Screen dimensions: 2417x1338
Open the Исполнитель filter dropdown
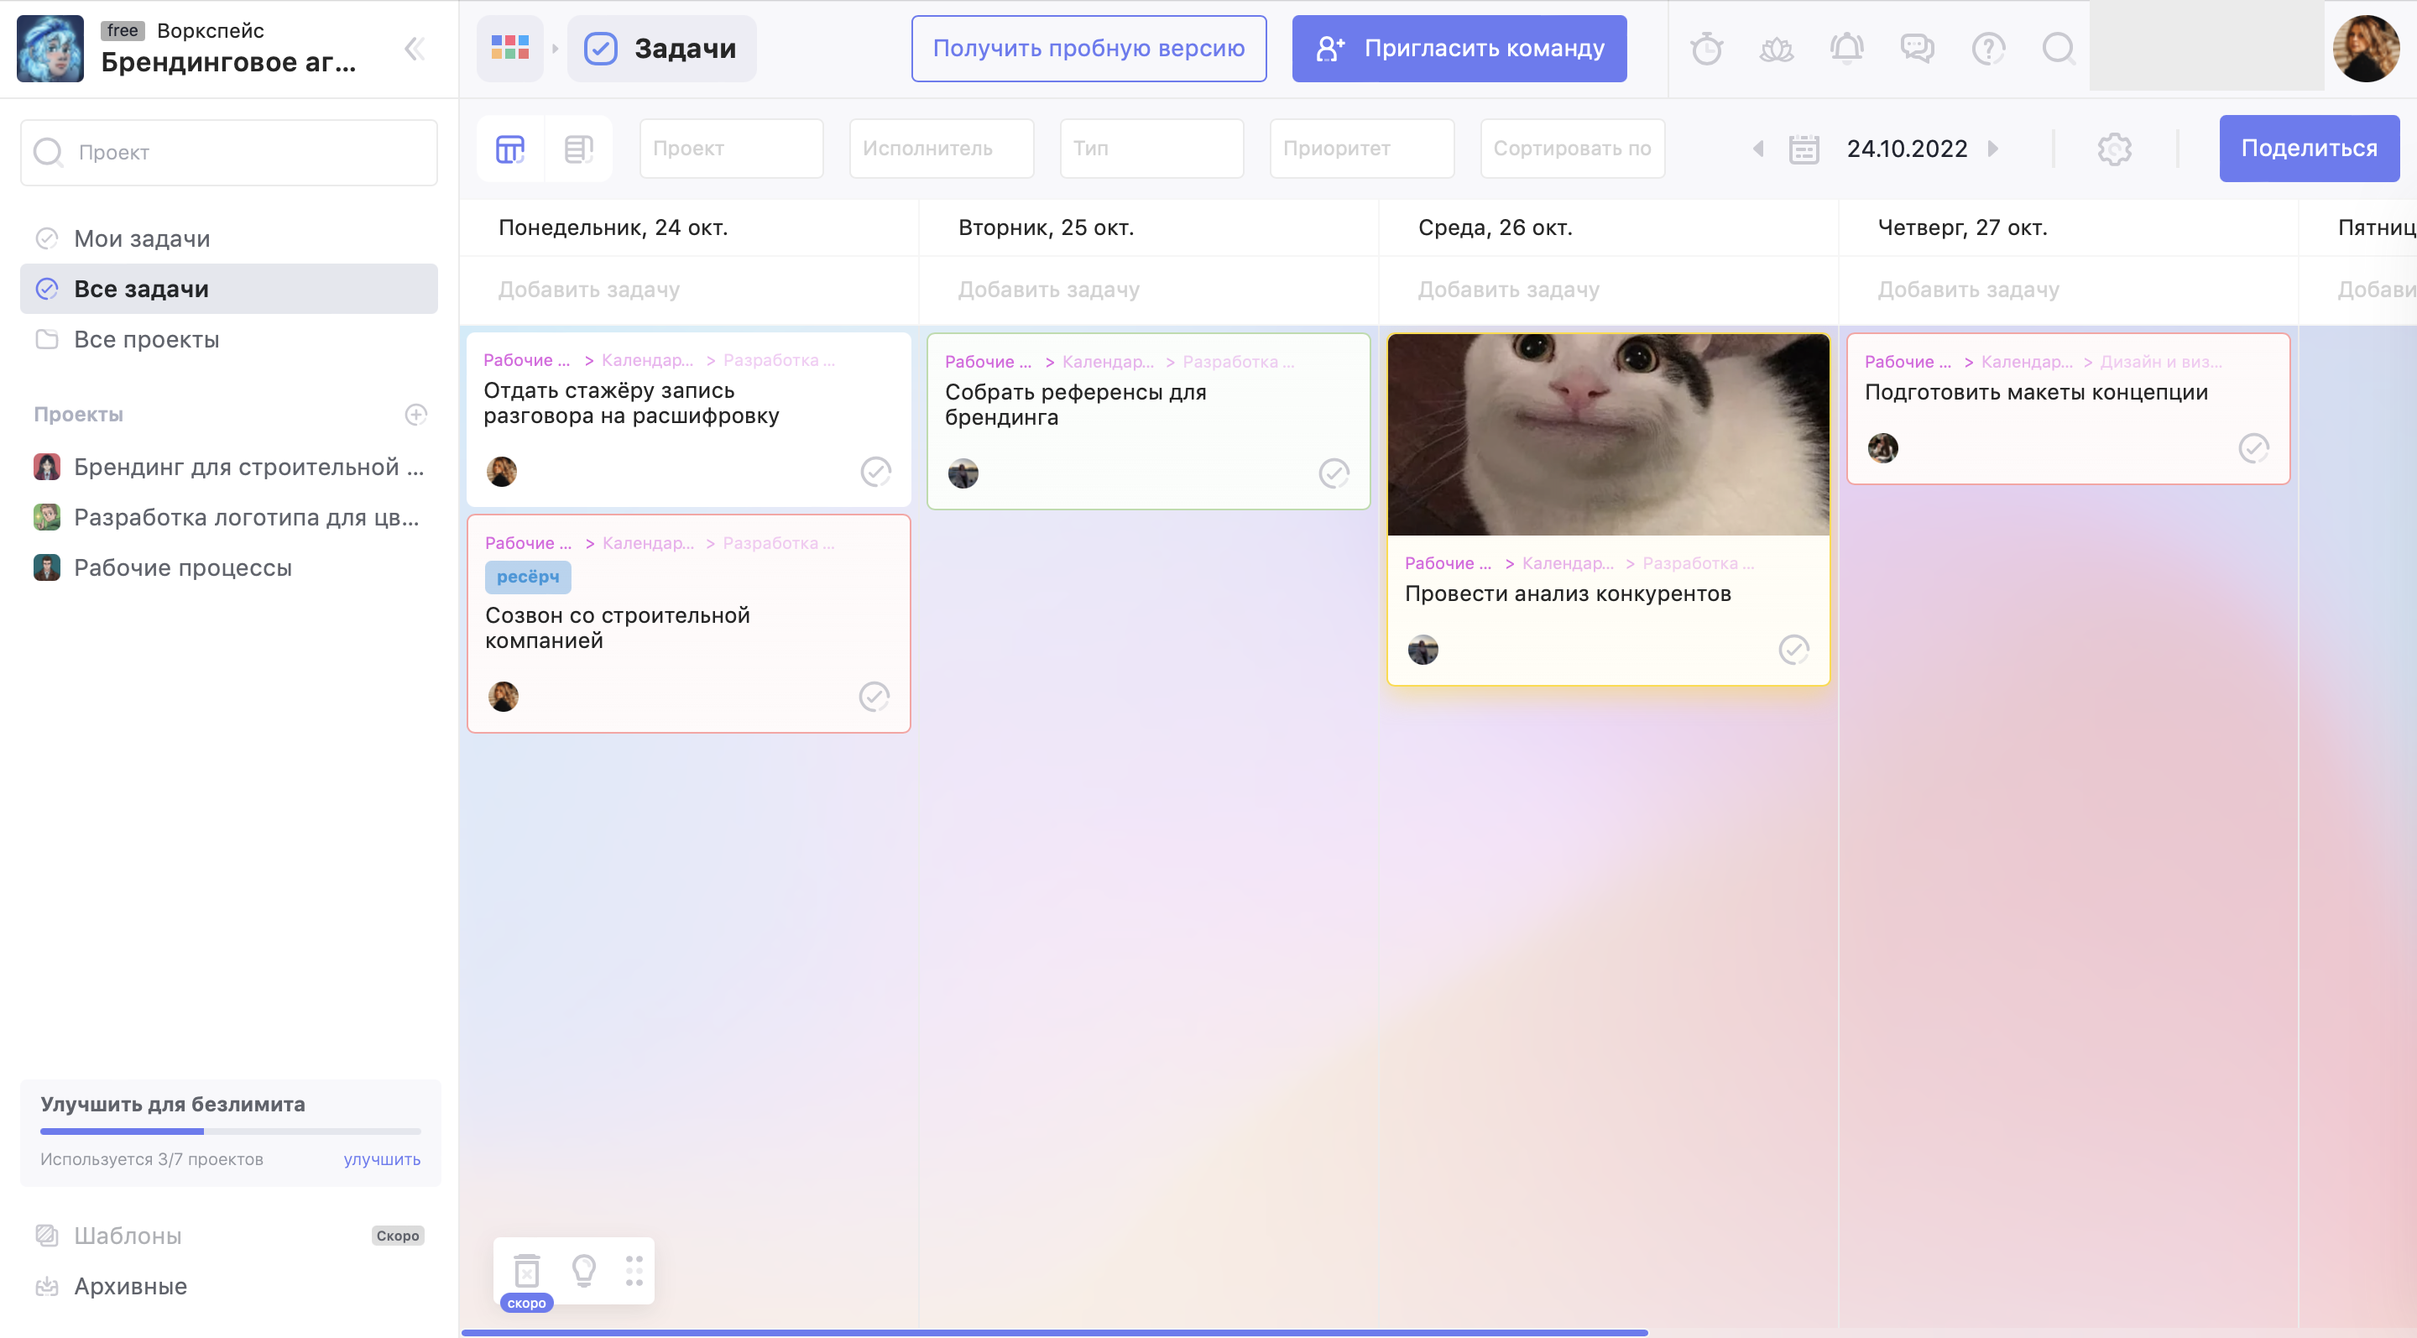941,149
